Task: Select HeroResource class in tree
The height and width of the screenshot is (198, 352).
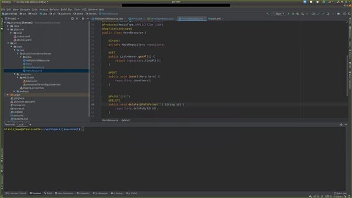Action: [x=33, y=71]
